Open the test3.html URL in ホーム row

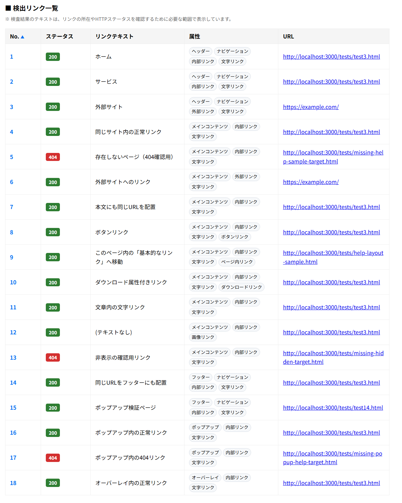point(331,57)
